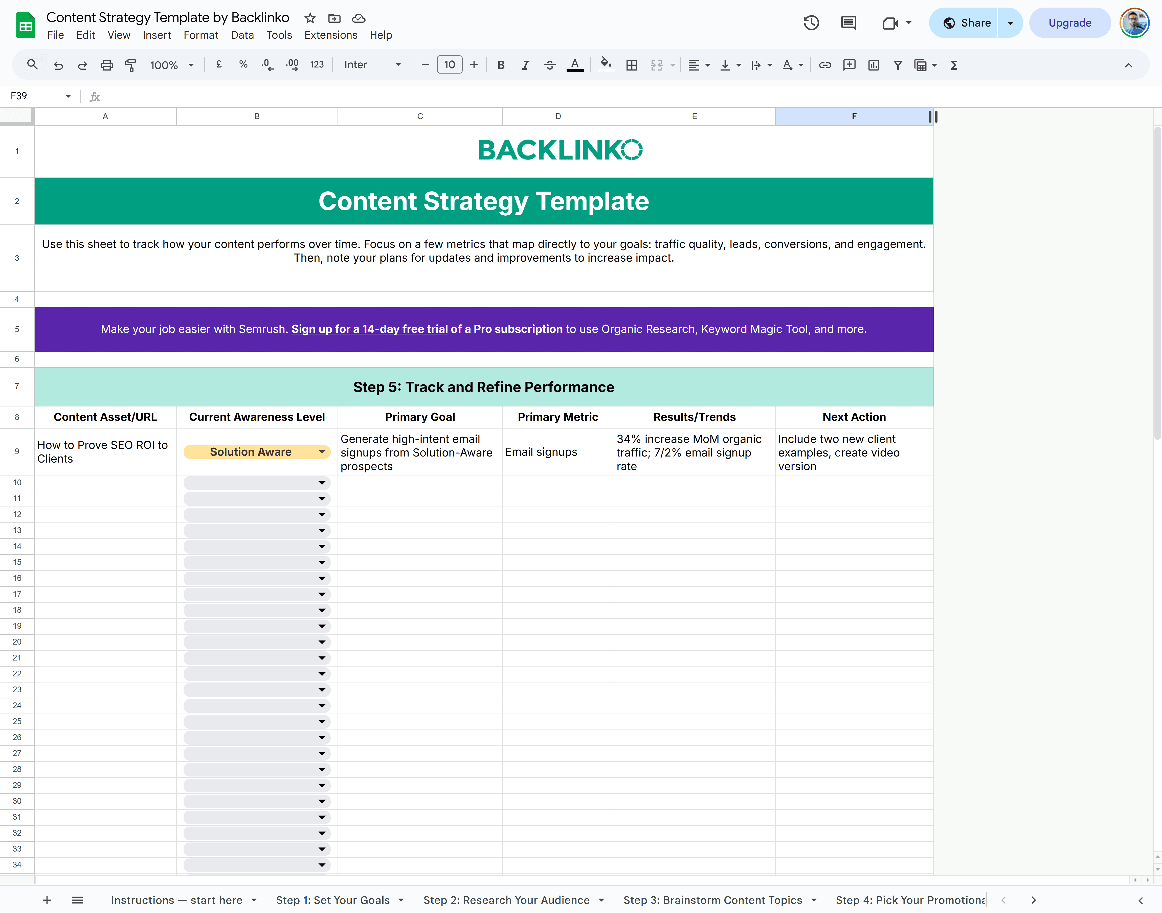This screenshot has width=1162, height=913.
Task: Open the Sign up for free trial link
Action: click(x=369, y=329)
